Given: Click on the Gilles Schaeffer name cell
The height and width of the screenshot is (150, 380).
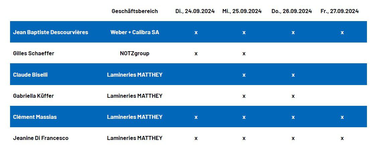Looking at the screenshot, I should [33, 53].
